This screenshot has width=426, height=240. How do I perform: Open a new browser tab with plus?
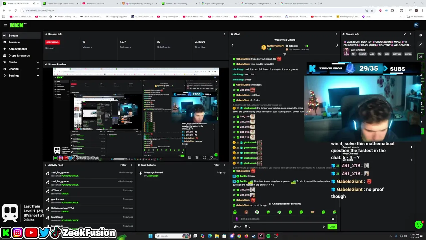(x=321, y=3)
